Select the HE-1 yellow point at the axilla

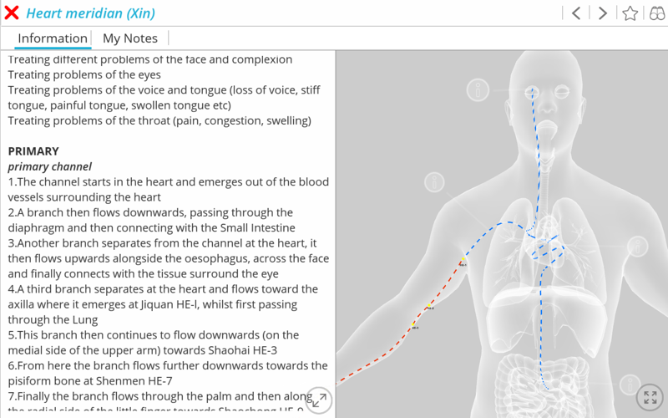coord(463,259)
